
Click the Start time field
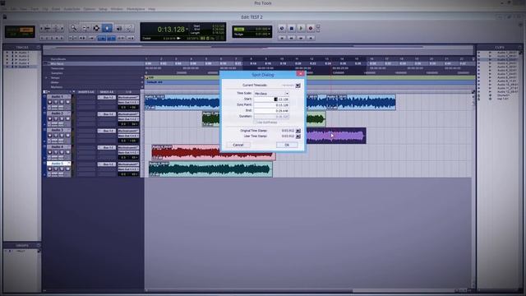(271, 99)
